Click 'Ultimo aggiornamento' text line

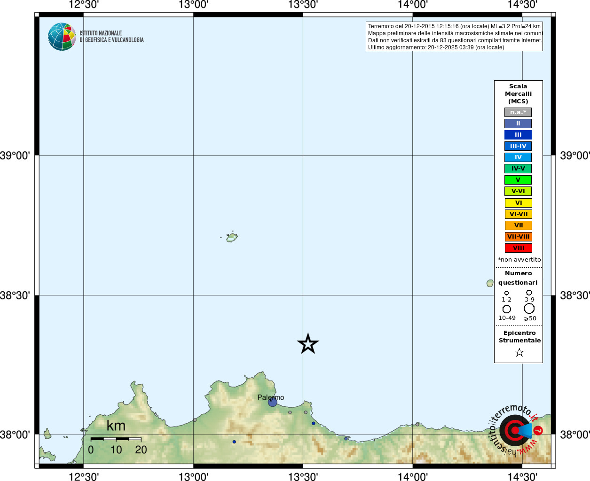click(436, 47)
